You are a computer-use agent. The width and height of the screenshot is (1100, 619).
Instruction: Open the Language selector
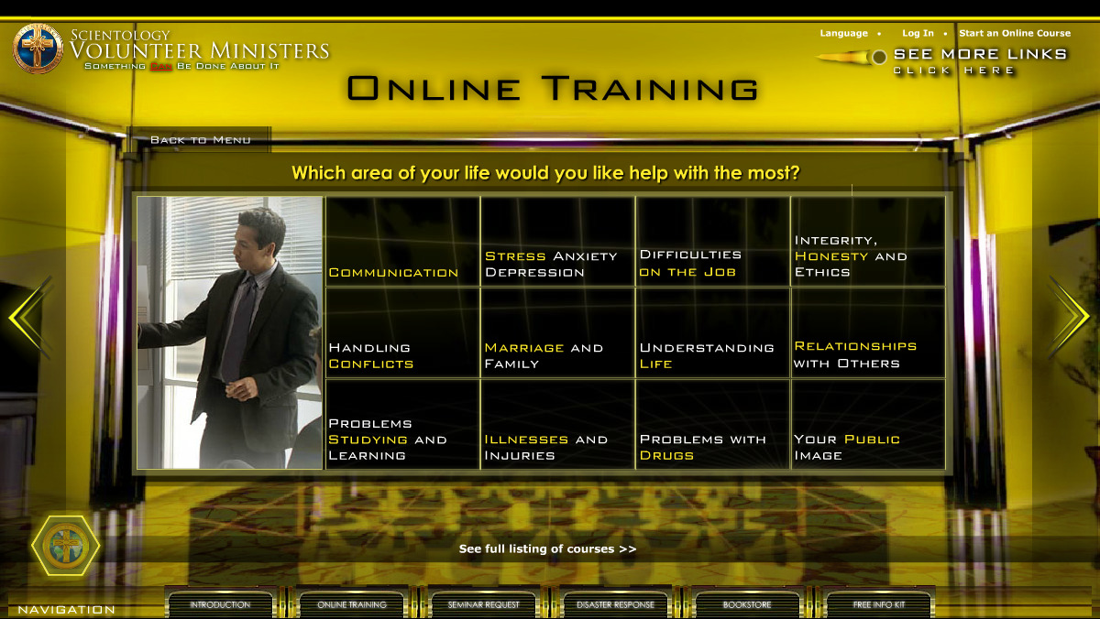pyautogui.click(x=843, y=33)
